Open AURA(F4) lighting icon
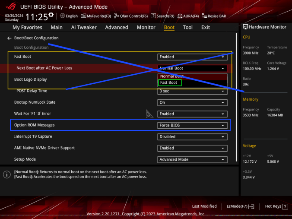 [x=180, y=16]
